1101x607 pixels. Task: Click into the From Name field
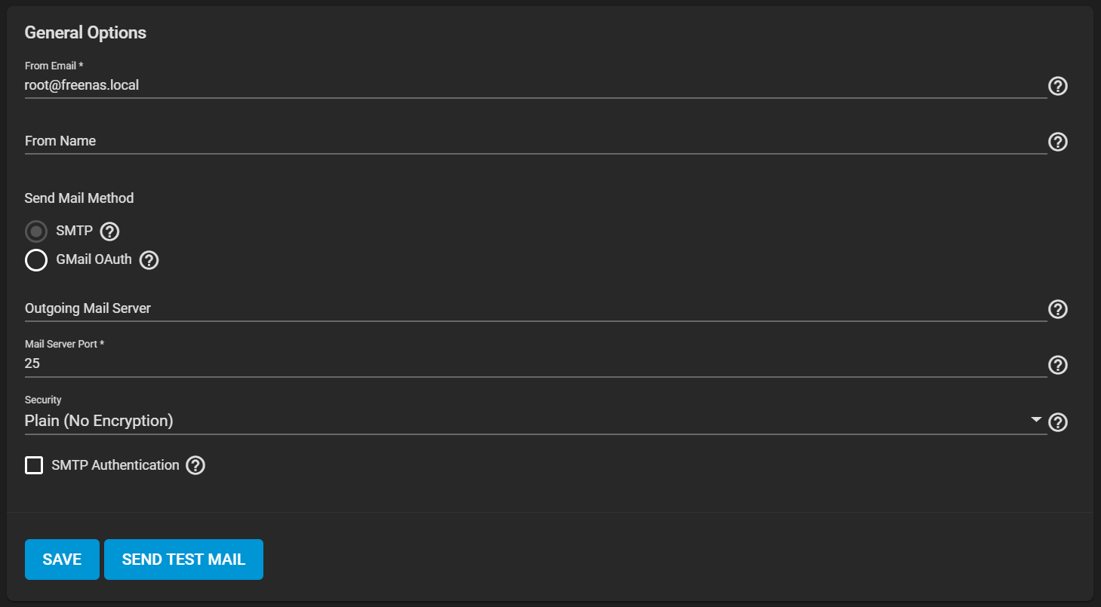pyautogui.click(x=528, y=141)
